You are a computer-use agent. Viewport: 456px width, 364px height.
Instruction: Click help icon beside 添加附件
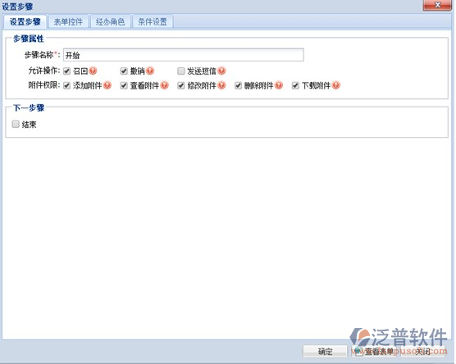click(107, 85)
